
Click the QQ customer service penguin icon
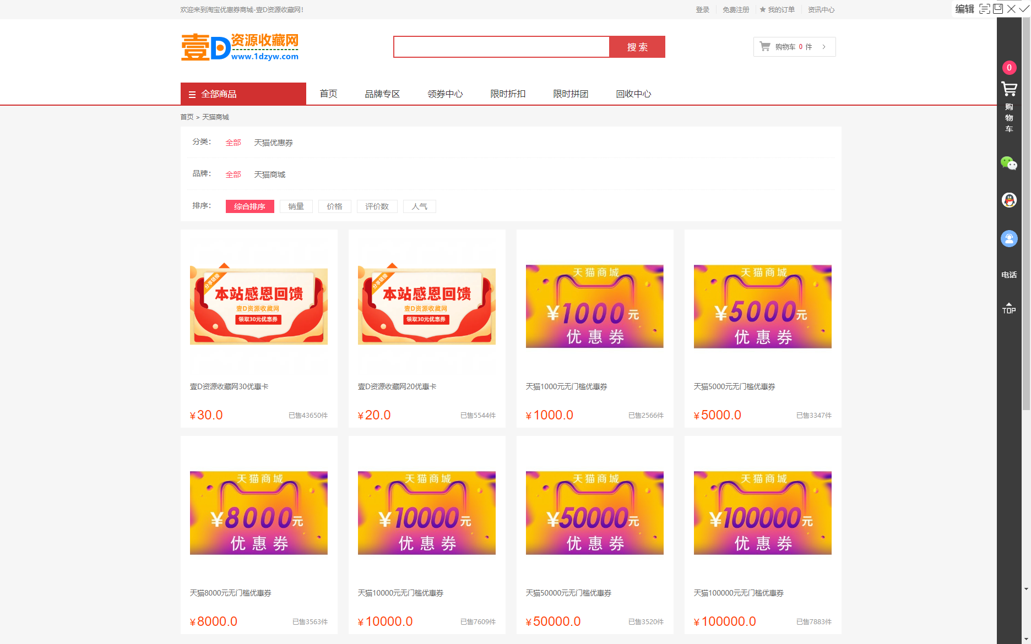click(x=1009, y=200)
